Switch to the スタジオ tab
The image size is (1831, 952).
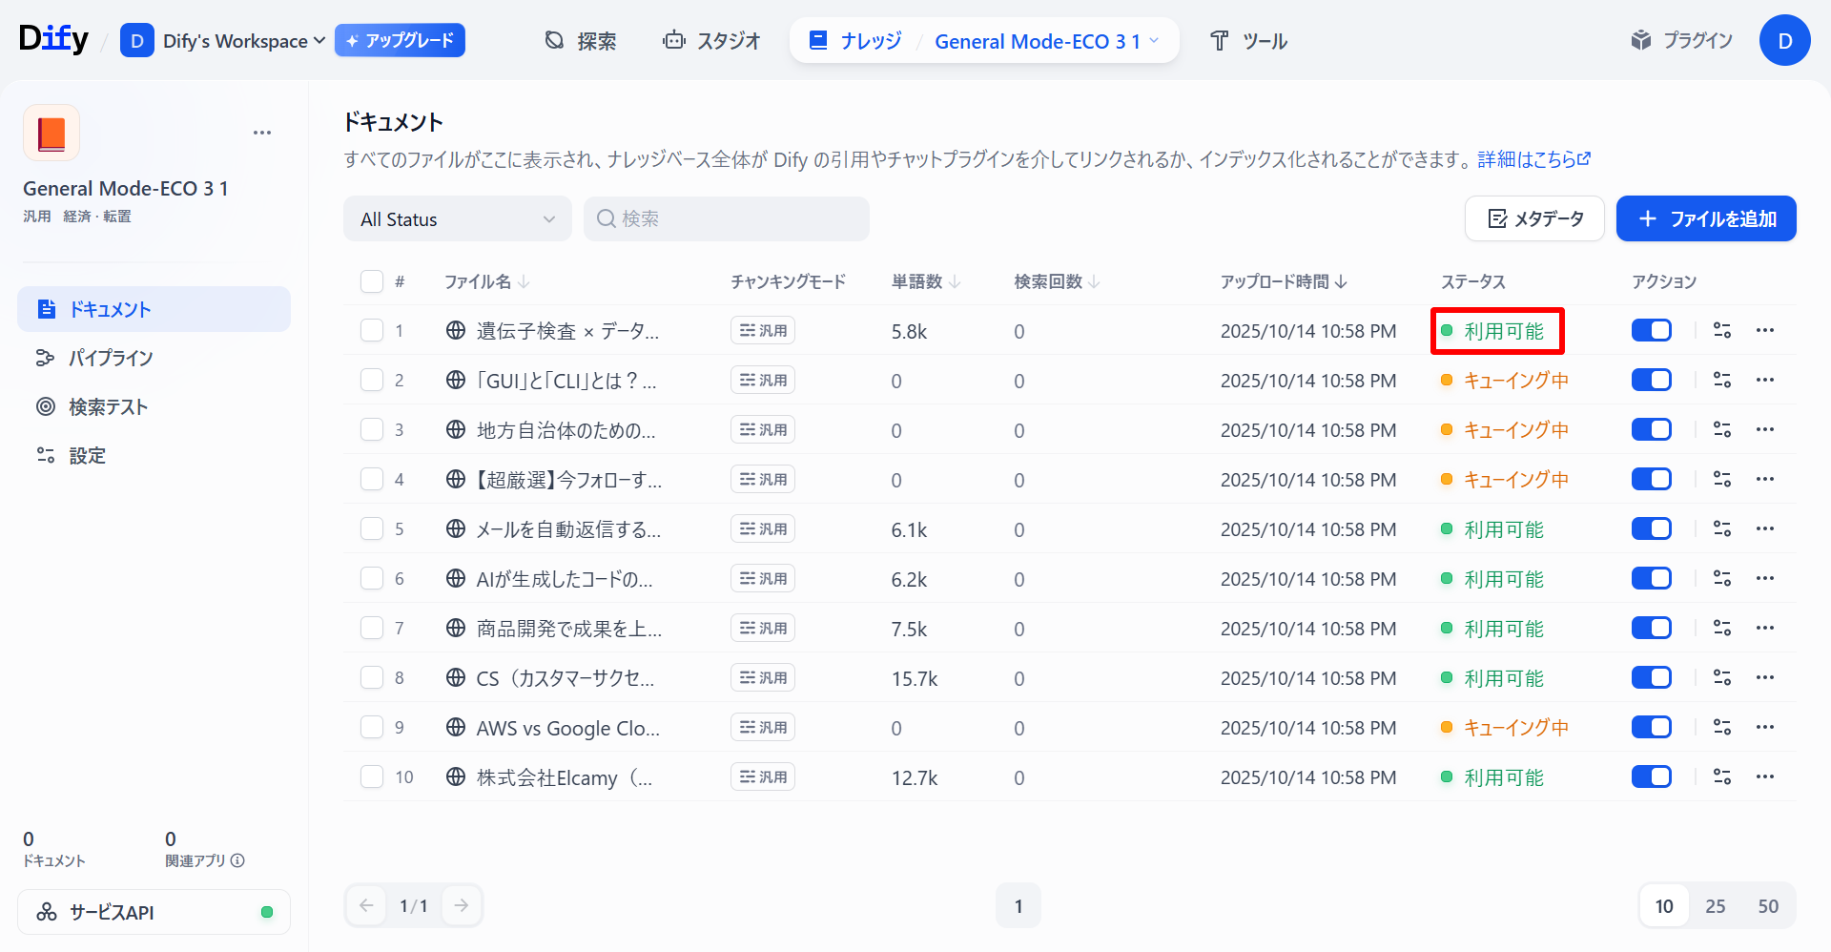click(712, 41)
